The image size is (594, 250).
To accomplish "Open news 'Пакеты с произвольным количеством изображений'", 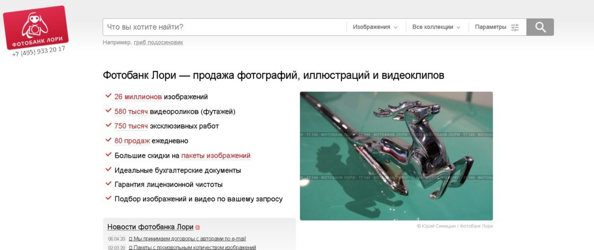I will point(194,247).
